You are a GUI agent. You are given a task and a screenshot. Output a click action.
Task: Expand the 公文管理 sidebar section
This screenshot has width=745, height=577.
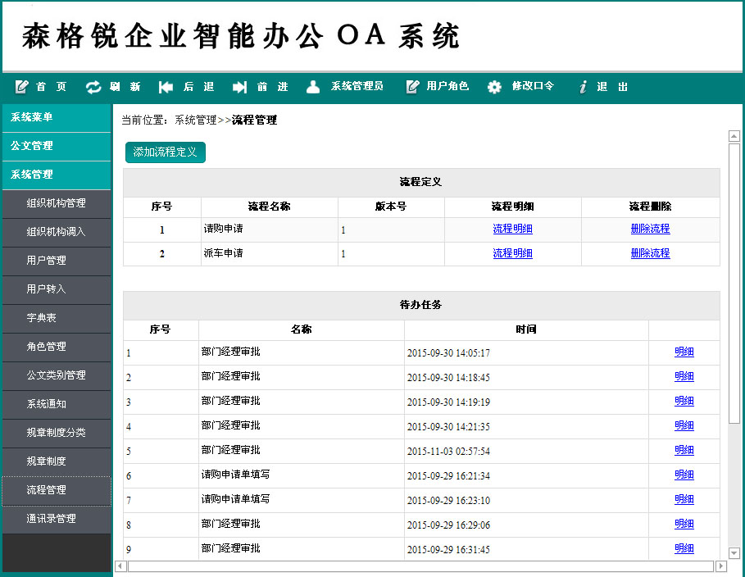tap(56, 146)
